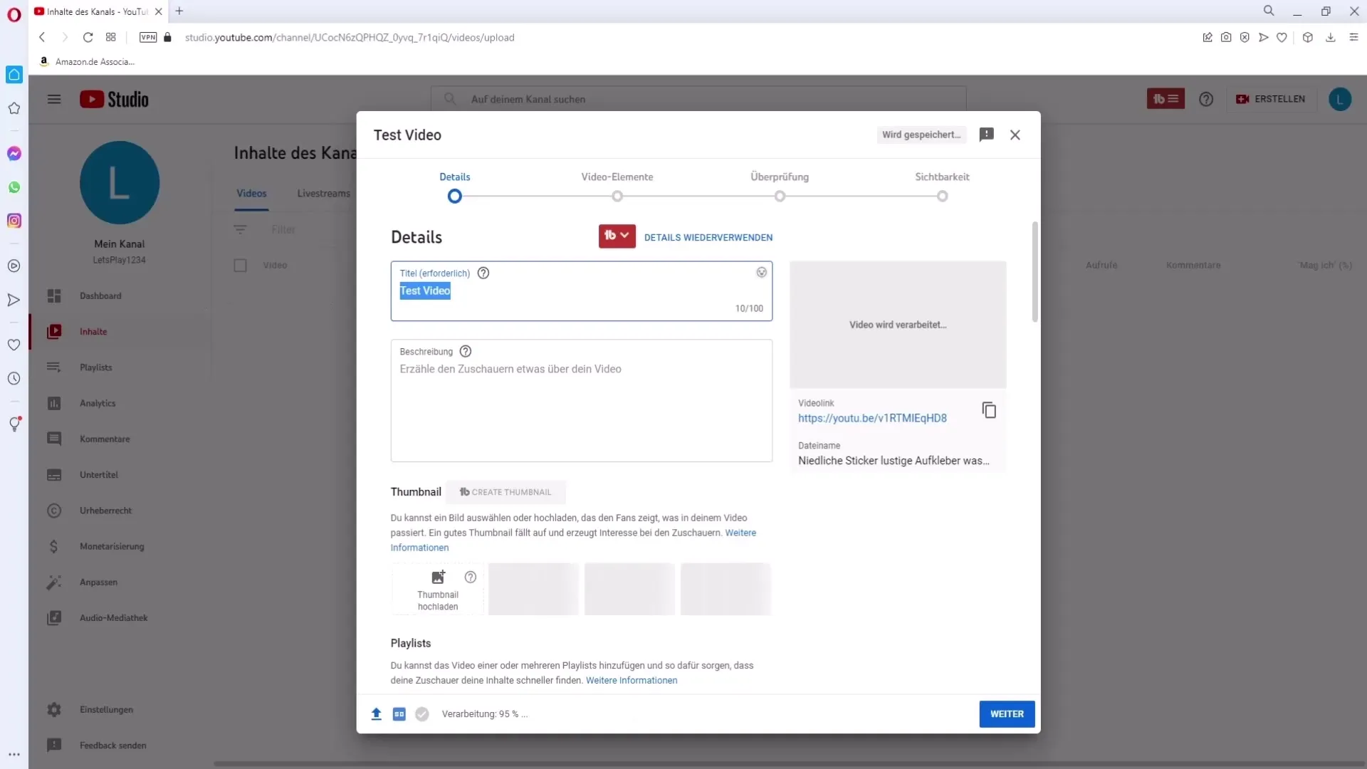Toggle the Sichtbarkeit step progress circle
Viewport: 1367px width, 769px height.
click(x=942, y=195)
